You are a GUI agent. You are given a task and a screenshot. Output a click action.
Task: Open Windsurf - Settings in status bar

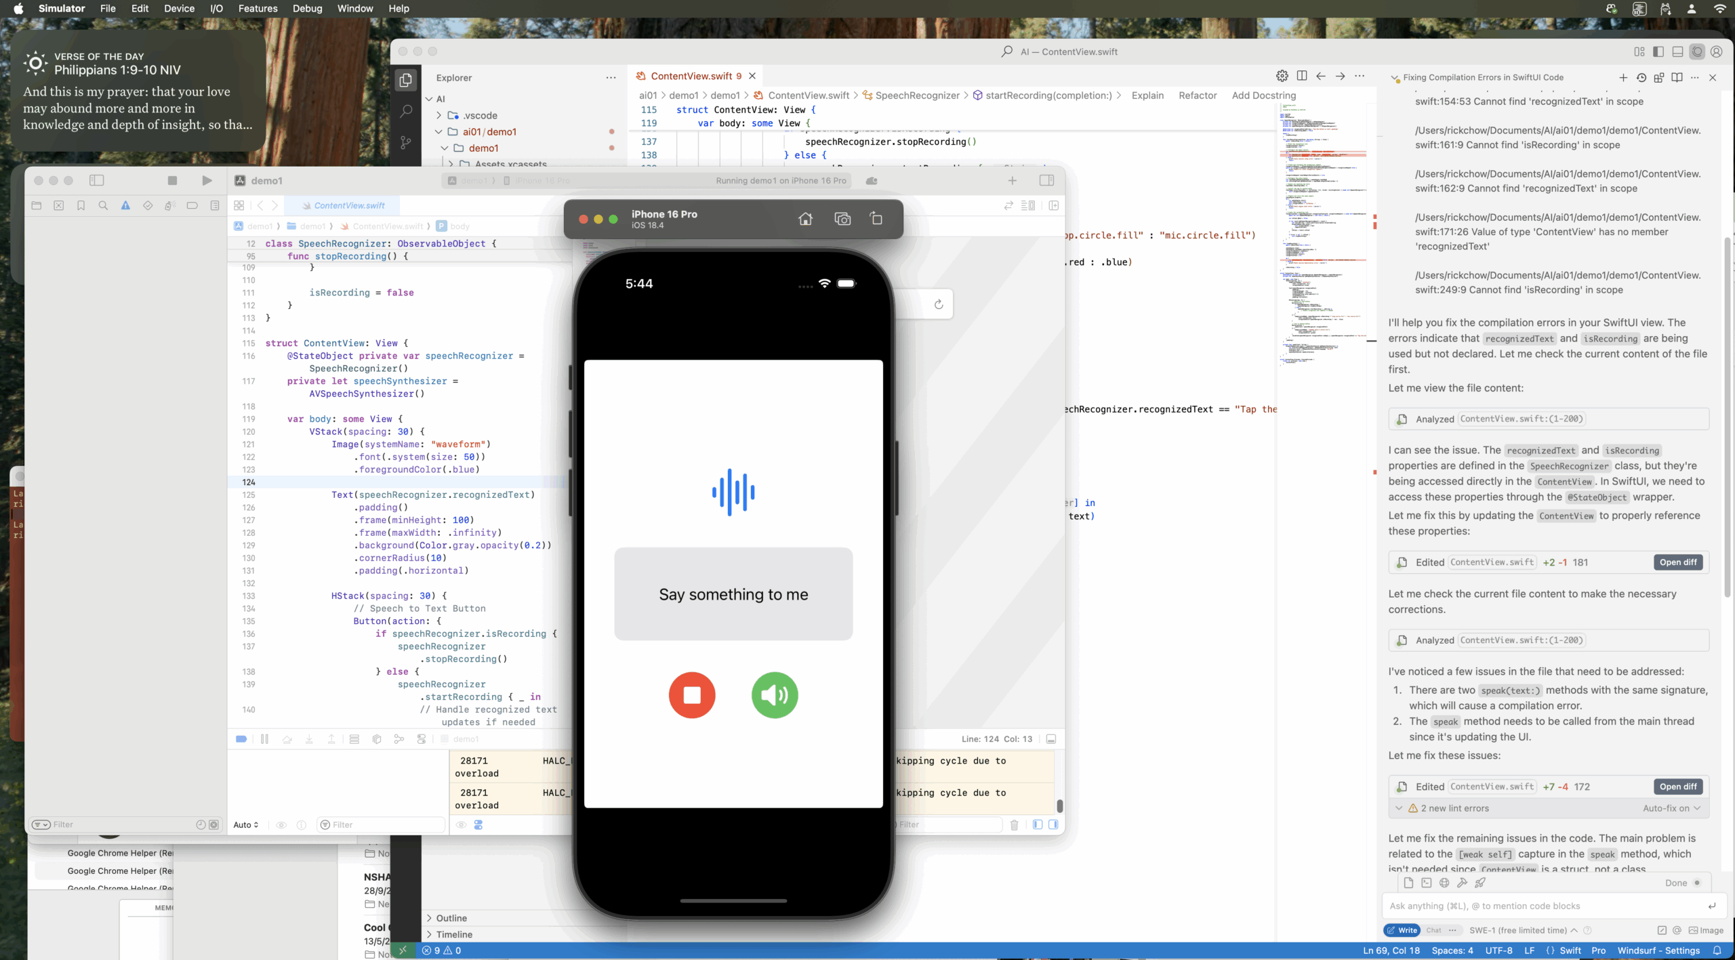point(1658,951)
